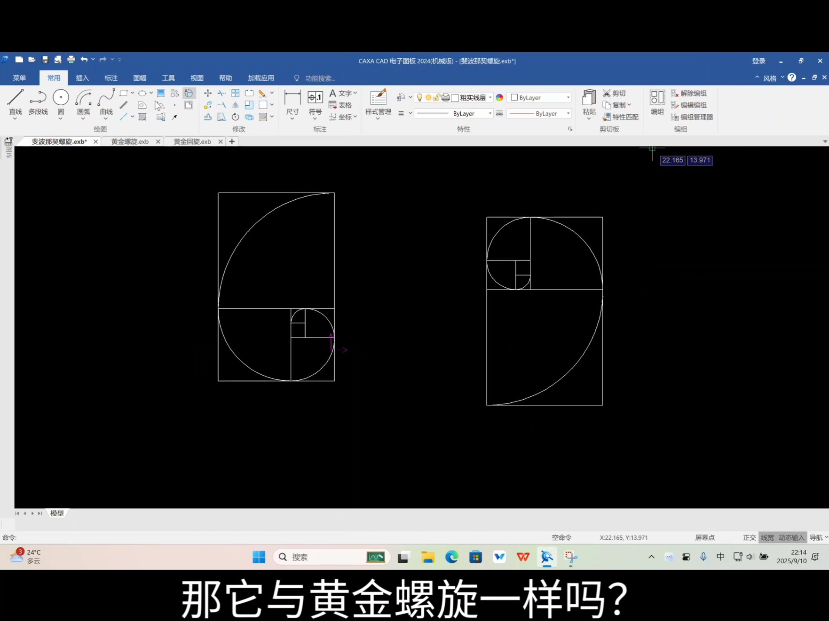Toggle layer freeze sun icon
The height and width of the screenshot is (621, 829).
(428, 97)
